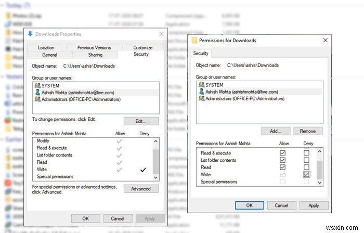This screenshot has height=233, width=364.
Task: Click blue download arrow icon in Properties title bar
Action: click(30, 34)
